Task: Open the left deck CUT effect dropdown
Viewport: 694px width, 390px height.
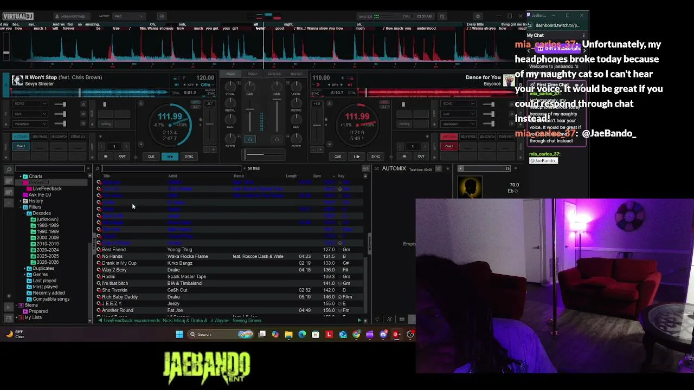Action: point(44,114)
